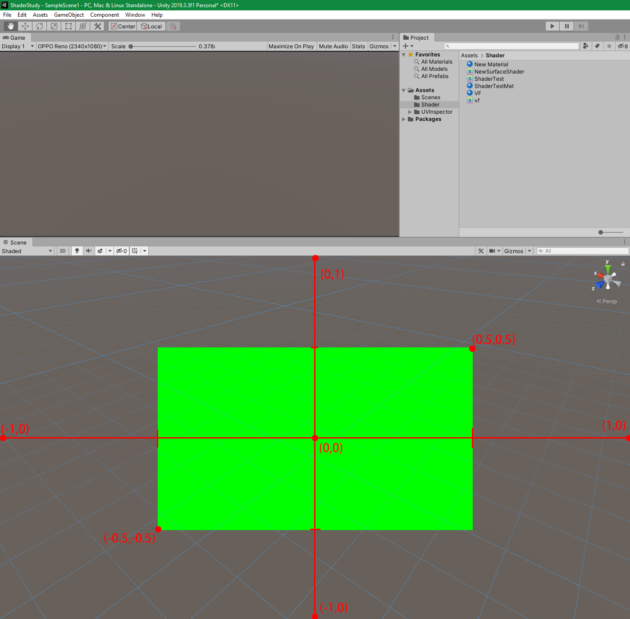Open Game view Gizmos dropdown arrow
Image resolution: width=630 pixels, height=619 pixels.
pyautogui.click(x=395, y=46)
